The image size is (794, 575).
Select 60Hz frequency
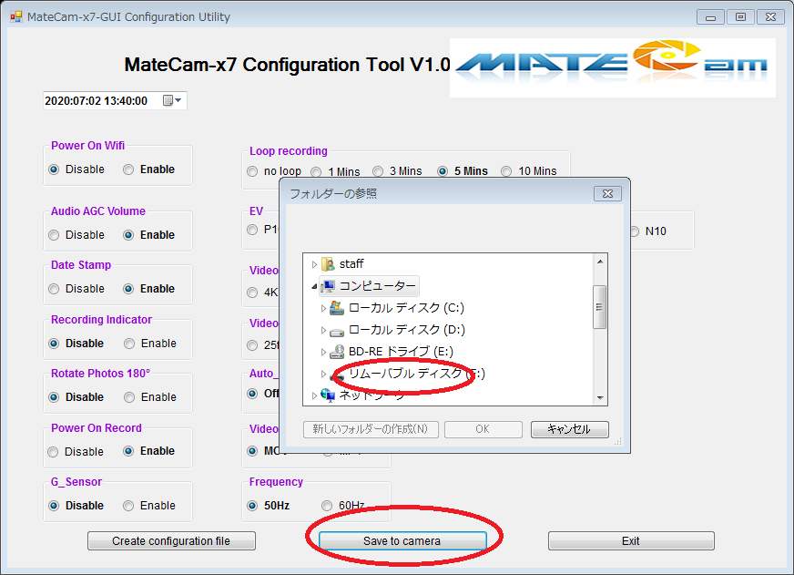(327, 506)
